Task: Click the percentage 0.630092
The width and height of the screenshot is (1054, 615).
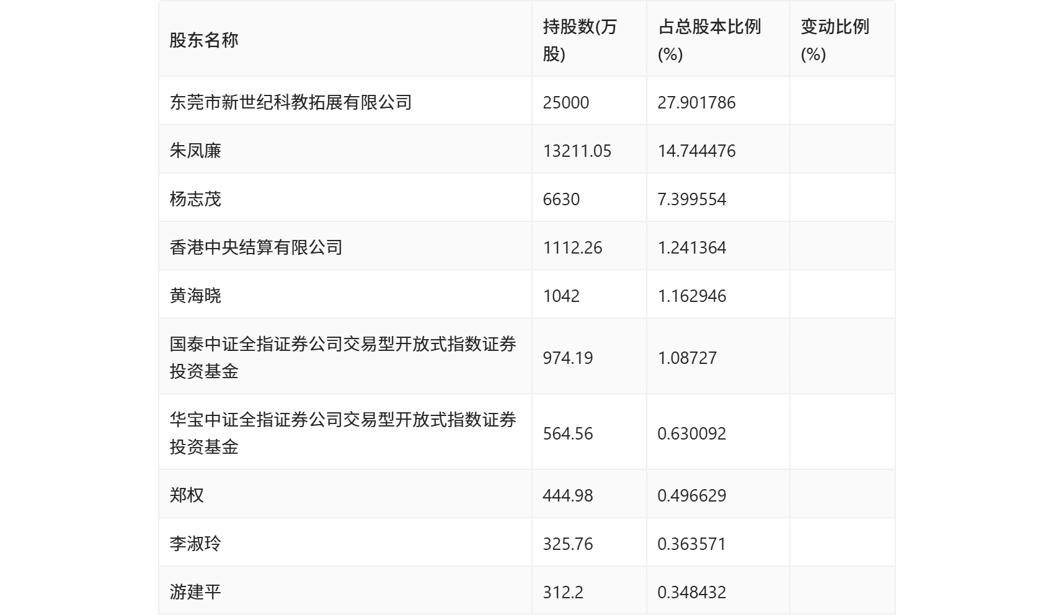Action: 692,433
